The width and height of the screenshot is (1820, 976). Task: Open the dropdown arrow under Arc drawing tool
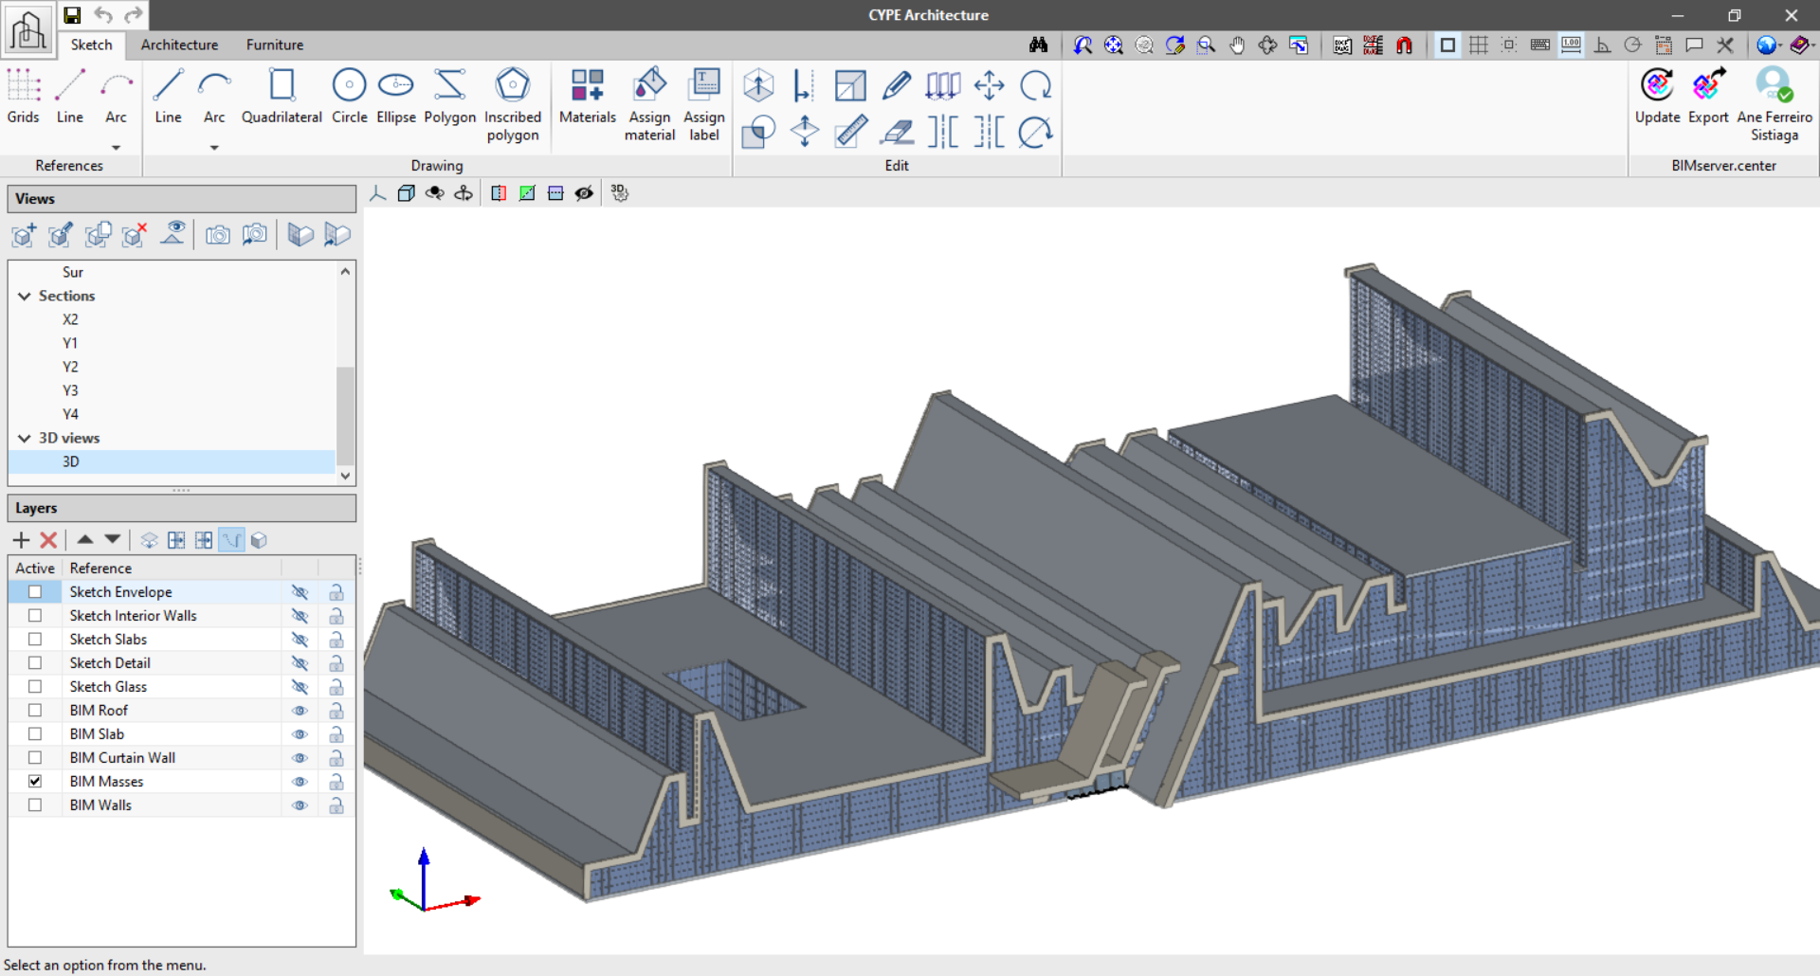[214, 148]
